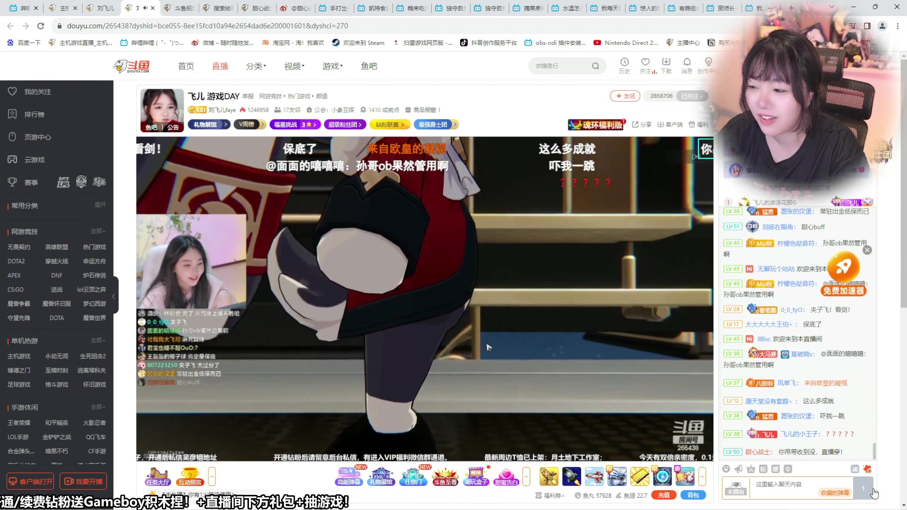Expand the gift list arrow beside gifts
The width and height of the screenshot is (907, 510).
(x=702, y=476)
